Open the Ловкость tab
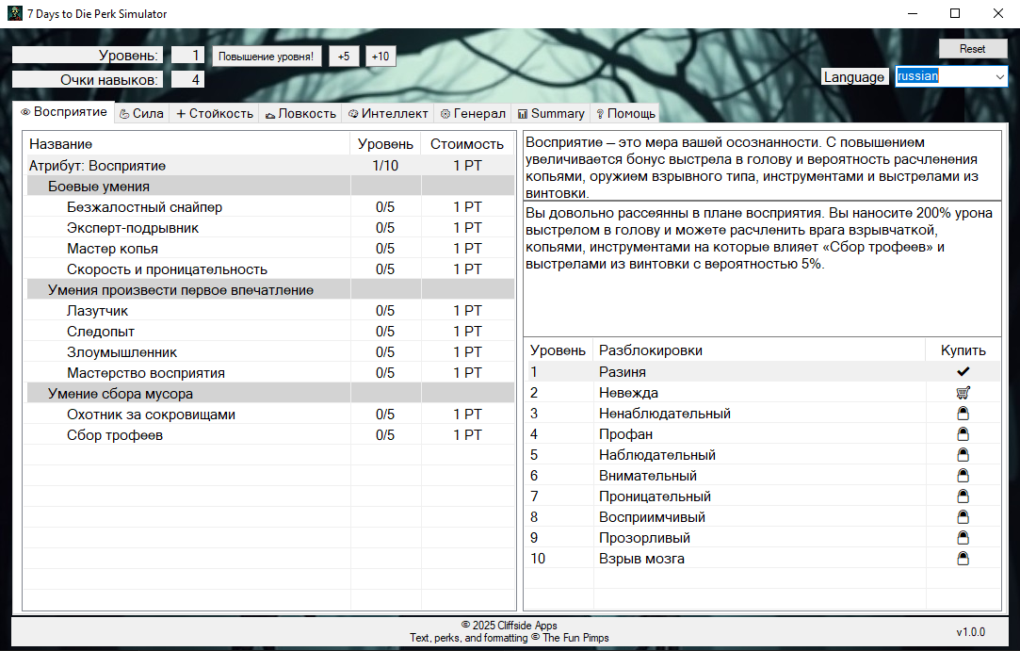Image resolution: width=1020 pixels, height=651 pixels. click(x=300, y=113)
